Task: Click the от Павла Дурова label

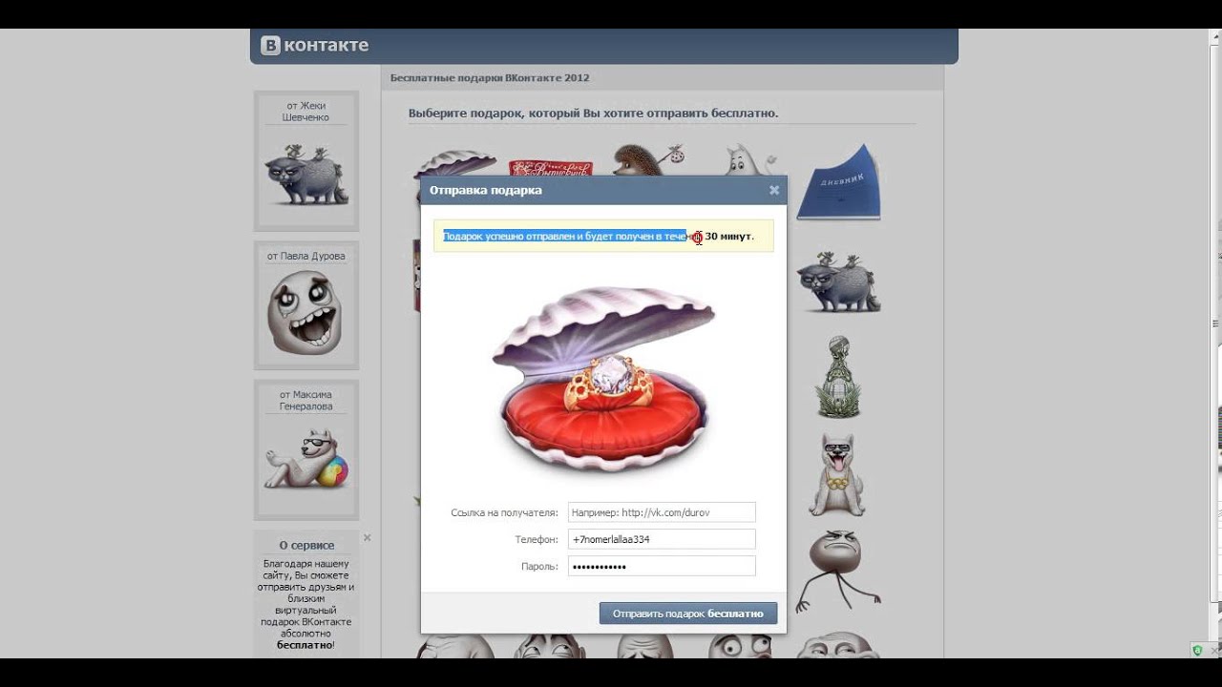Action: click(306, 256)
